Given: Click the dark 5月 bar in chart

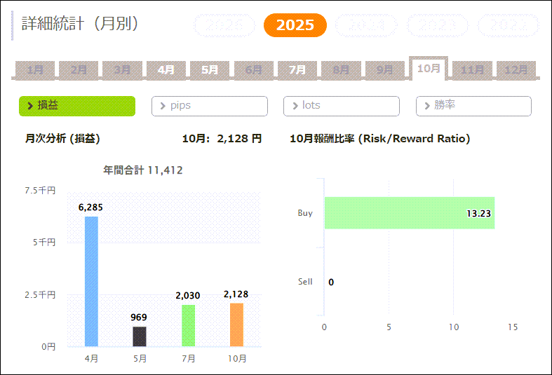Looking at the screenshot, I should click(x=140, y=336).
